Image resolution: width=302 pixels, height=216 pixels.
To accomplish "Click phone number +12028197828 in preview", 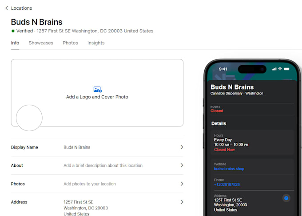I will point(227,185).
